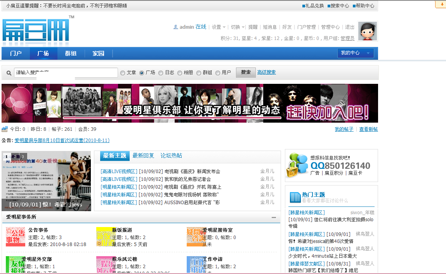Open the 娱乐风云榜 forum icon
The width and height of the screenshot is (446, 274).
coord(106,265)
